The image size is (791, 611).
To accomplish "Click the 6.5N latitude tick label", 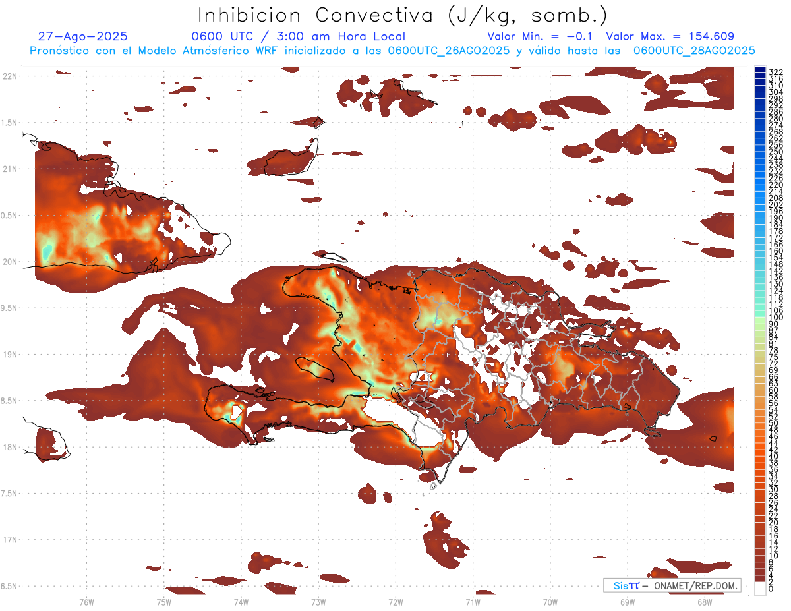I will (x=9, y=586).
